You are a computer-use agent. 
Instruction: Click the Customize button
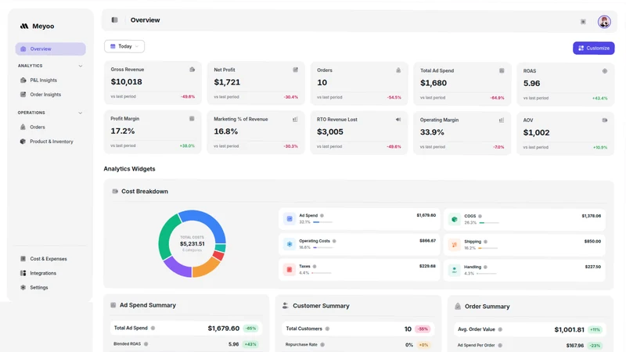[x=594, y=48]
